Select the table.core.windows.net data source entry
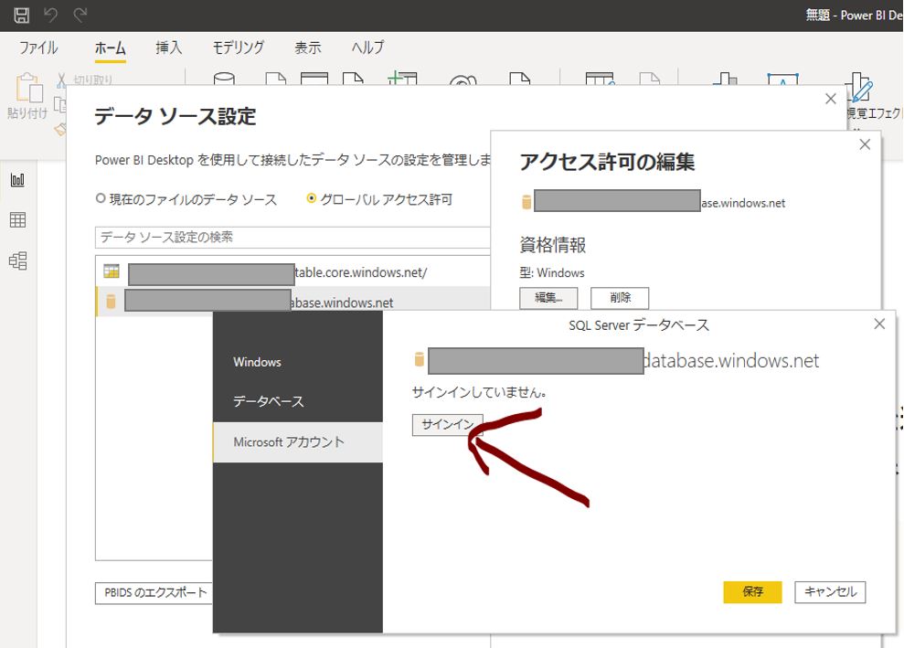 [x=292, y=272]
